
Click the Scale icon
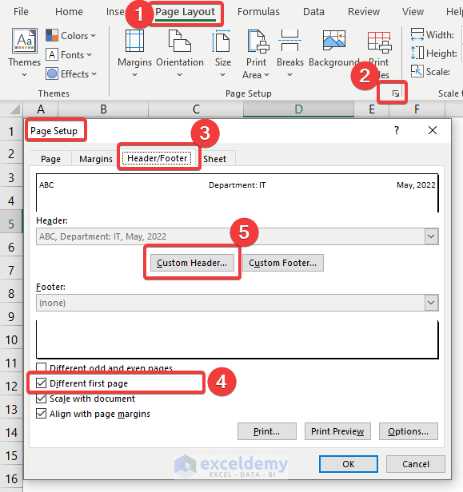pos(417,72)
